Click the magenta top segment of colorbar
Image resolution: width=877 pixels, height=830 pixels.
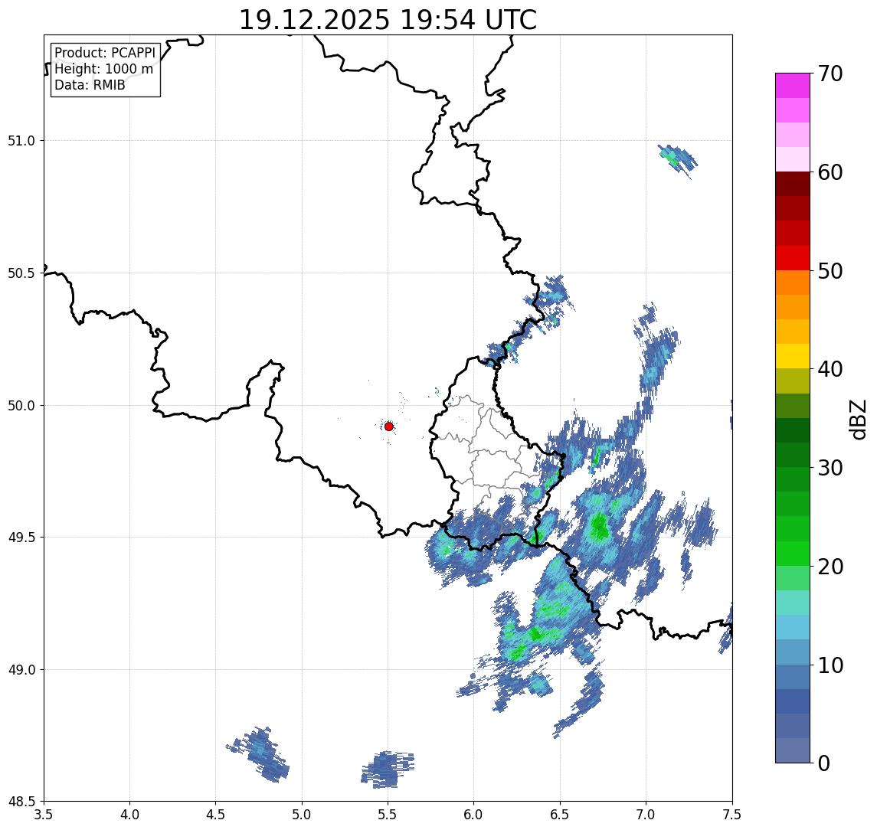coord(793,86)
